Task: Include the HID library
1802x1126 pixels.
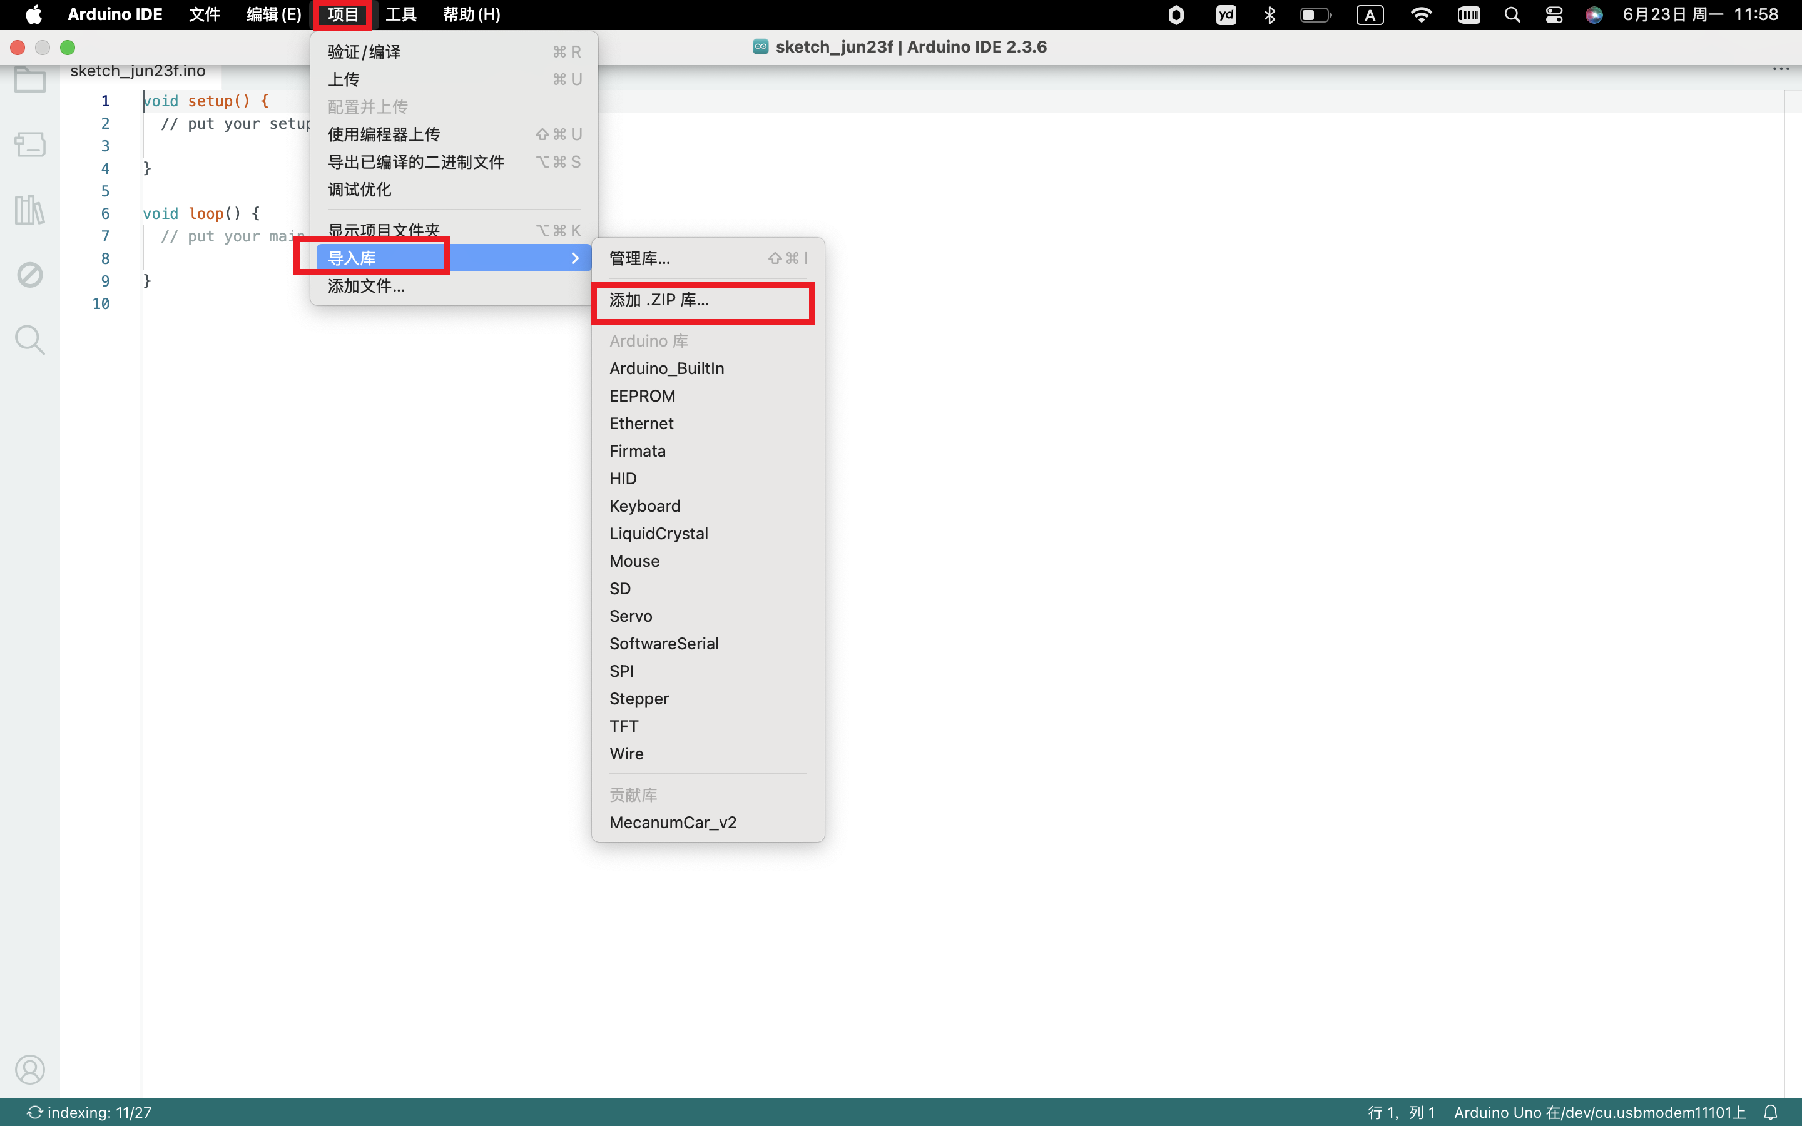Action: click(708, 478)
